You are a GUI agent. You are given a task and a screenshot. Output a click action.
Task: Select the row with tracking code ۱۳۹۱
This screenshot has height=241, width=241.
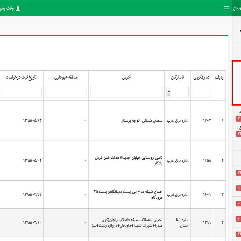pos(206,222)
